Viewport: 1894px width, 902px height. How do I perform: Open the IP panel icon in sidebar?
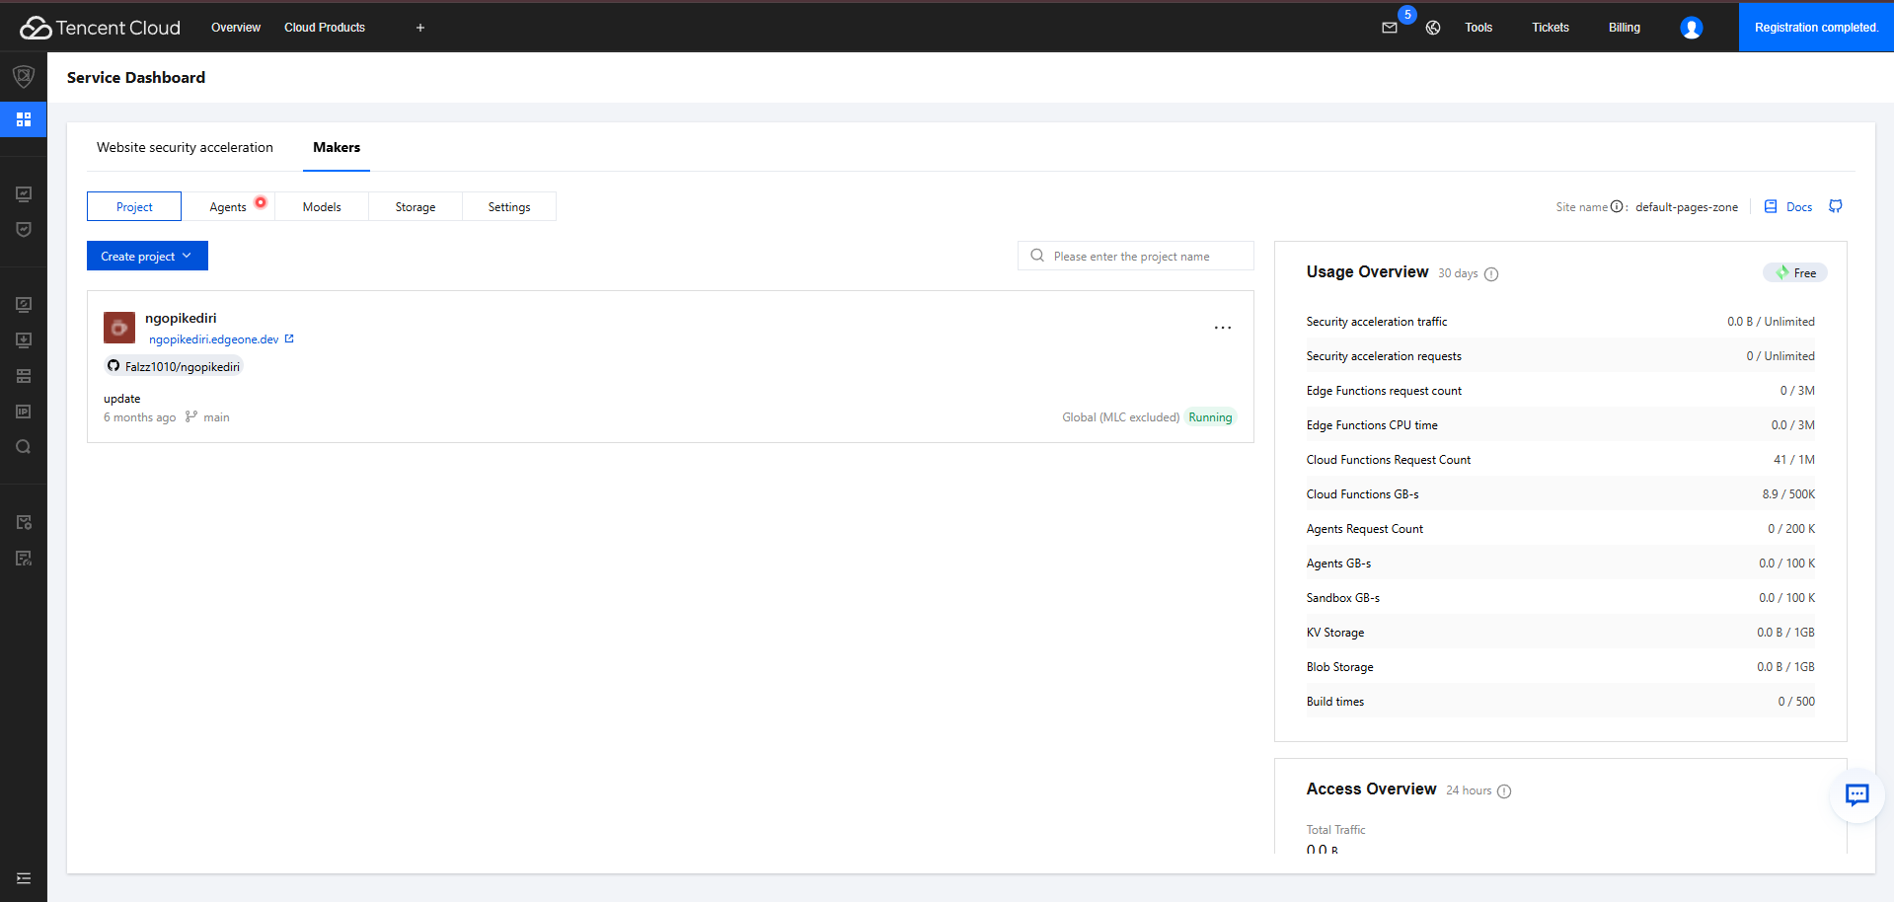tap(24, 412)
